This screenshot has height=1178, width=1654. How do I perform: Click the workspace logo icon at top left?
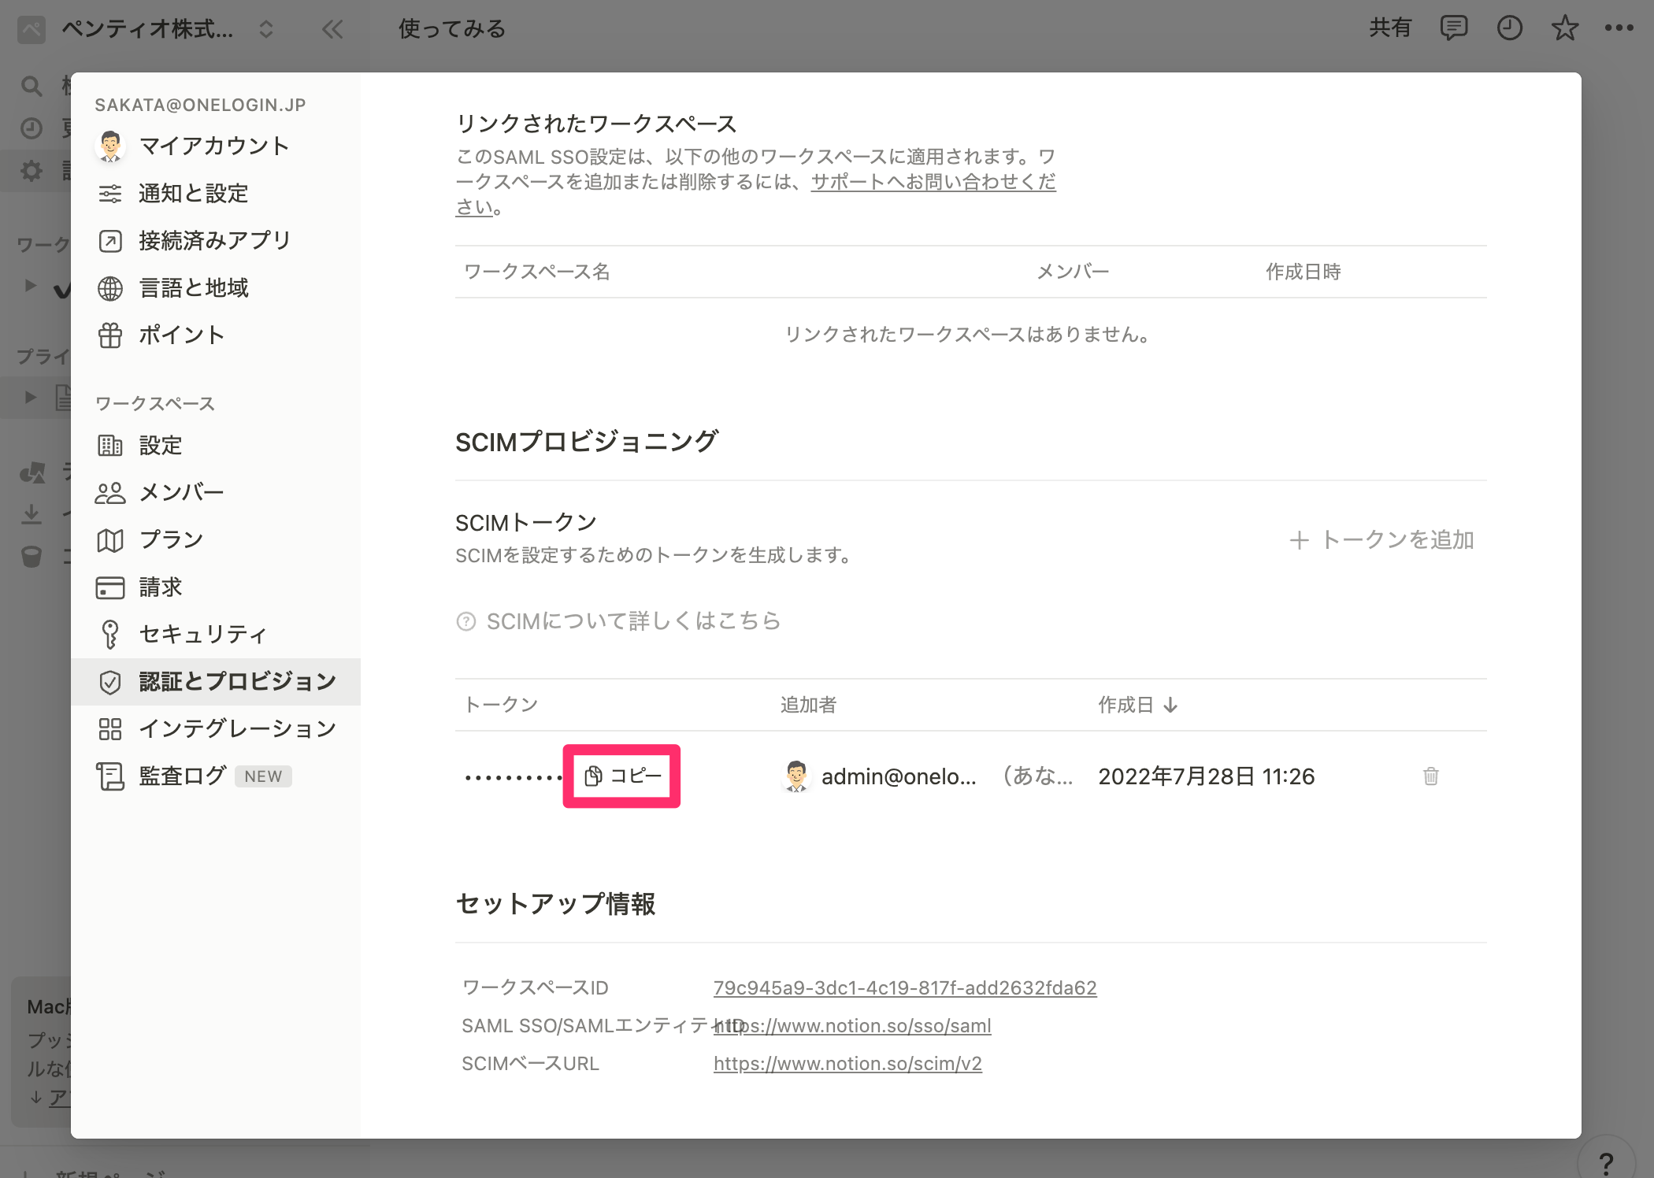pos(32,30)
